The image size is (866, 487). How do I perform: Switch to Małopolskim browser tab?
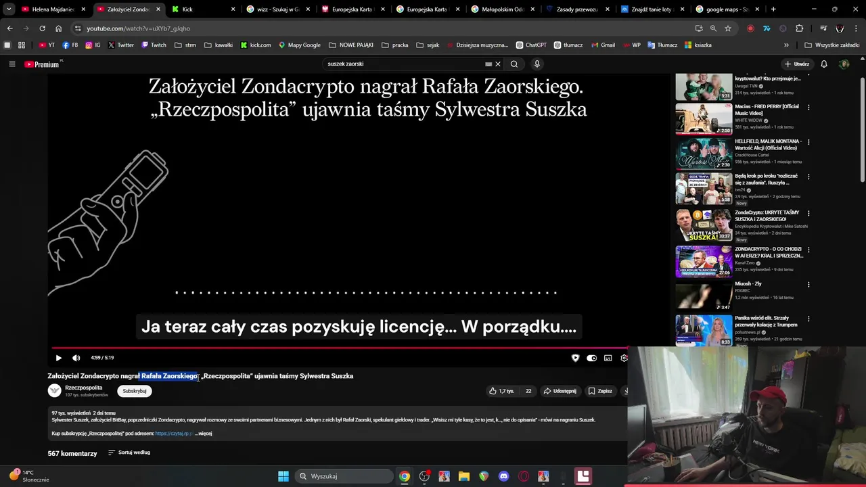click(503, 9)
